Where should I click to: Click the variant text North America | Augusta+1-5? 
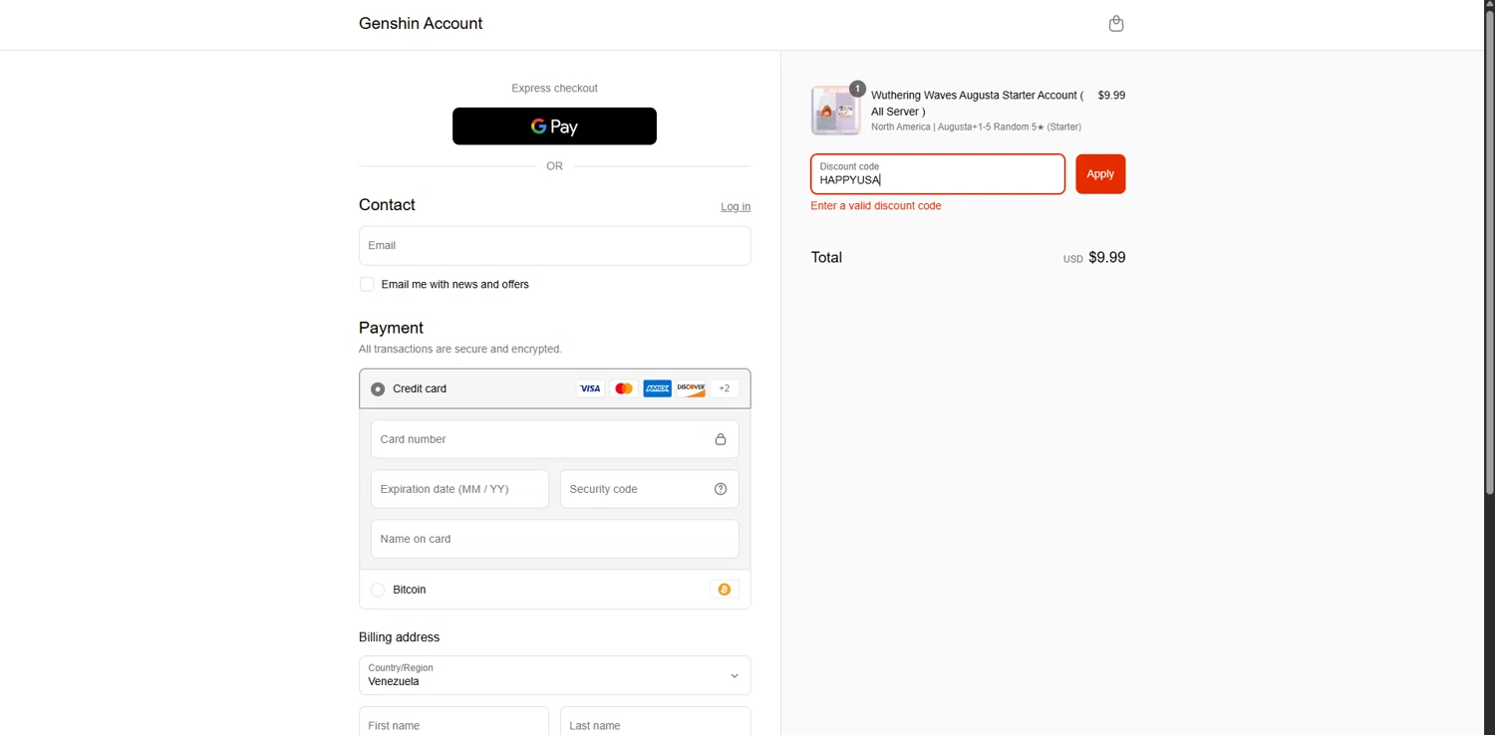click(976, 127)
